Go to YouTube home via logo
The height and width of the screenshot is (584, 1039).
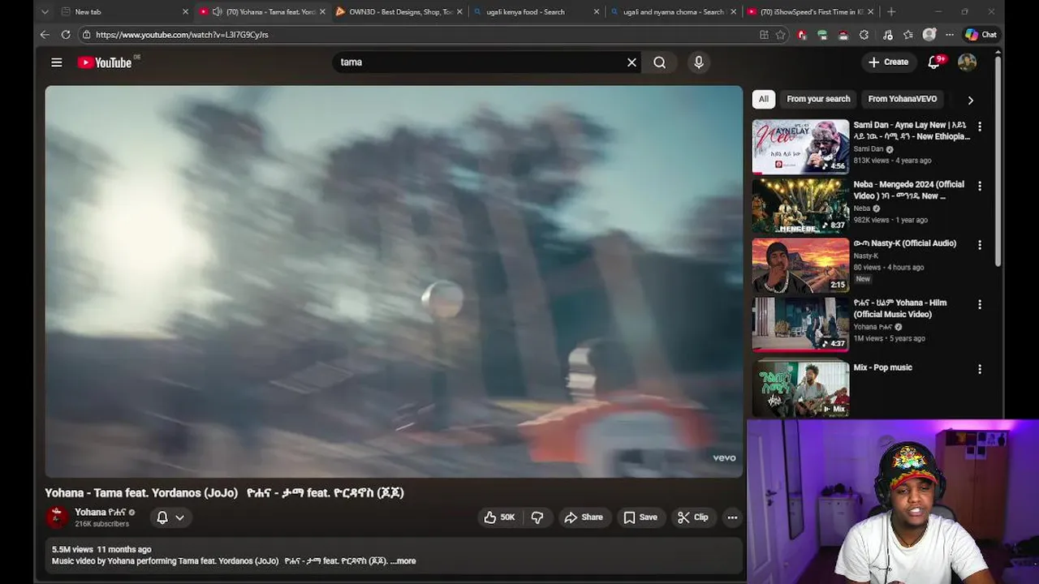(105, 62)
